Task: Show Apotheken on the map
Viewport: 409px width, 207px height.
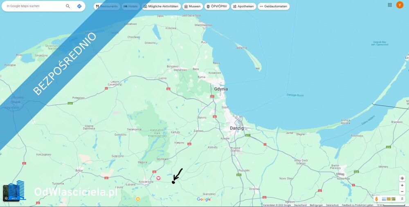Action: 243,6
